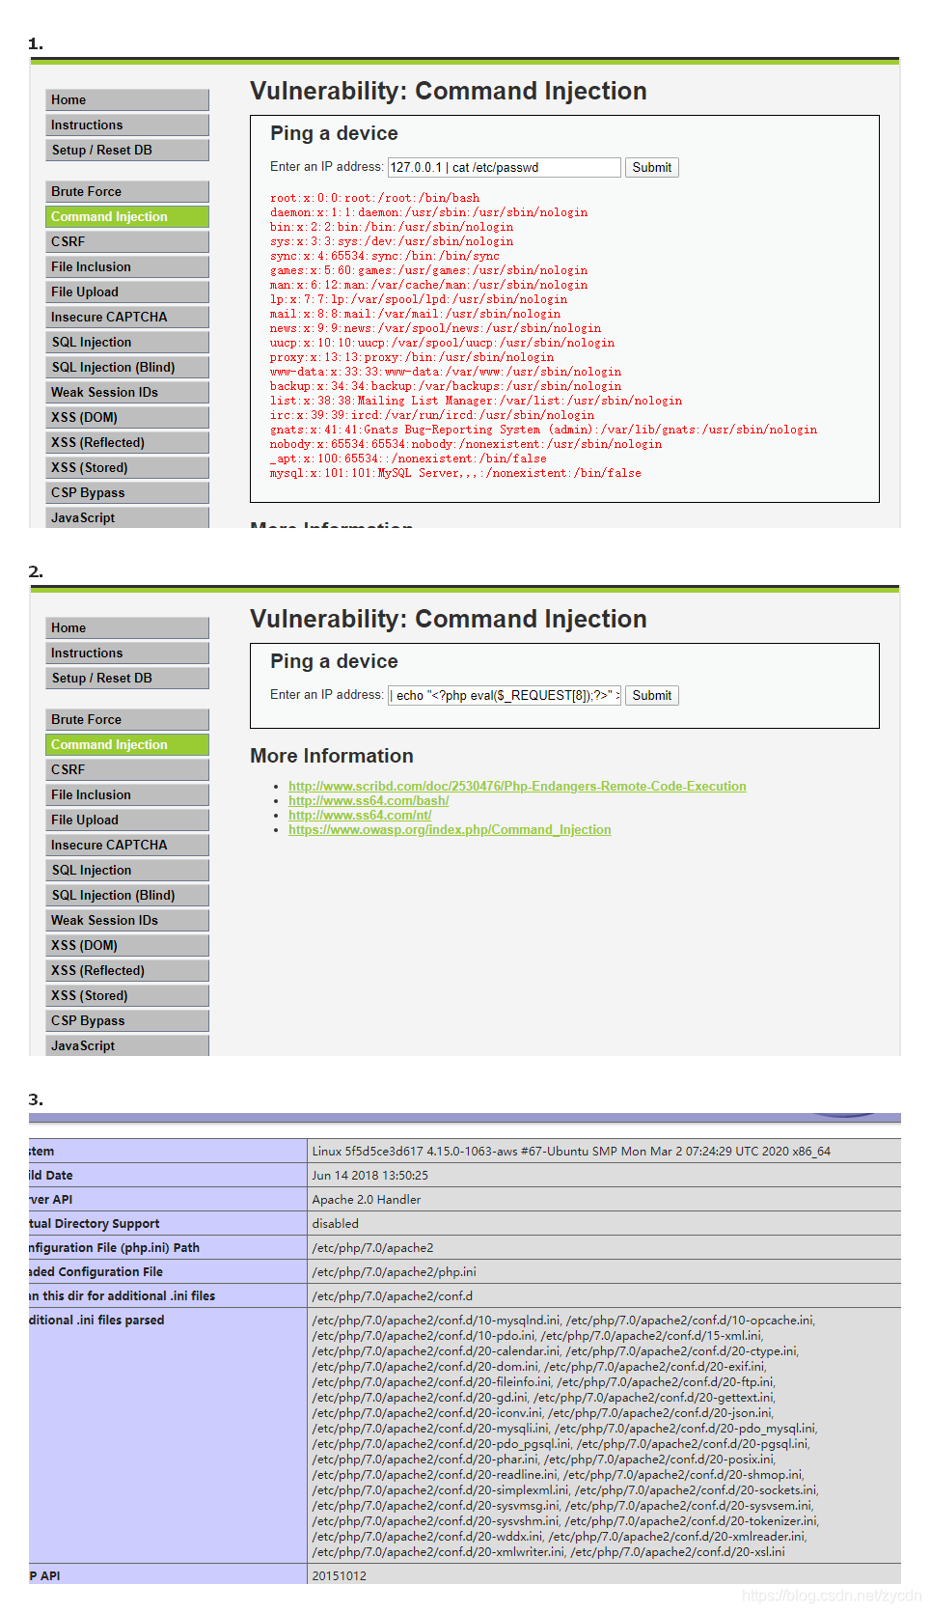Click IP address field containing echo php eval
The height and width of the screenshot is (1613, 930).
504,695
